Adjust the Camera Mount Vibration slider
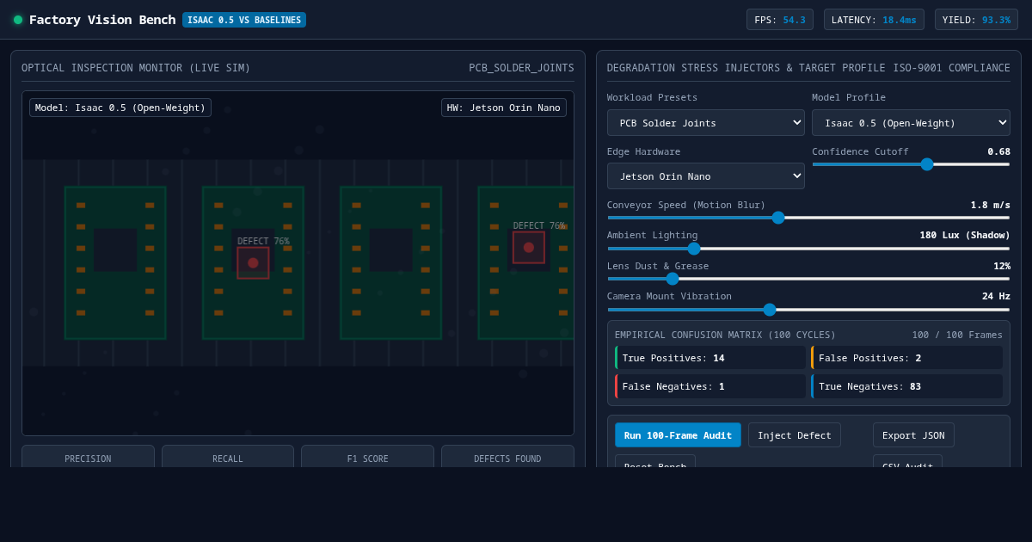The image size is (1032, 542). pyautogui.click(x=808, y=310)
